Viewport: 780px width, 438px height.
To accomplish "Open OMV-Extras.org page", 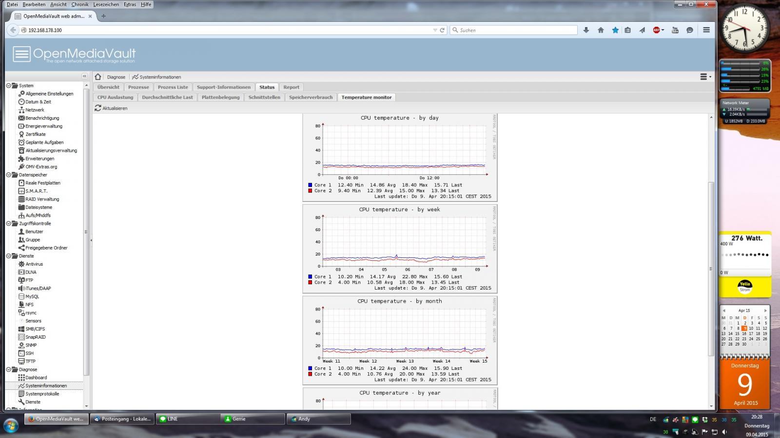I will (x=41, y=166).
